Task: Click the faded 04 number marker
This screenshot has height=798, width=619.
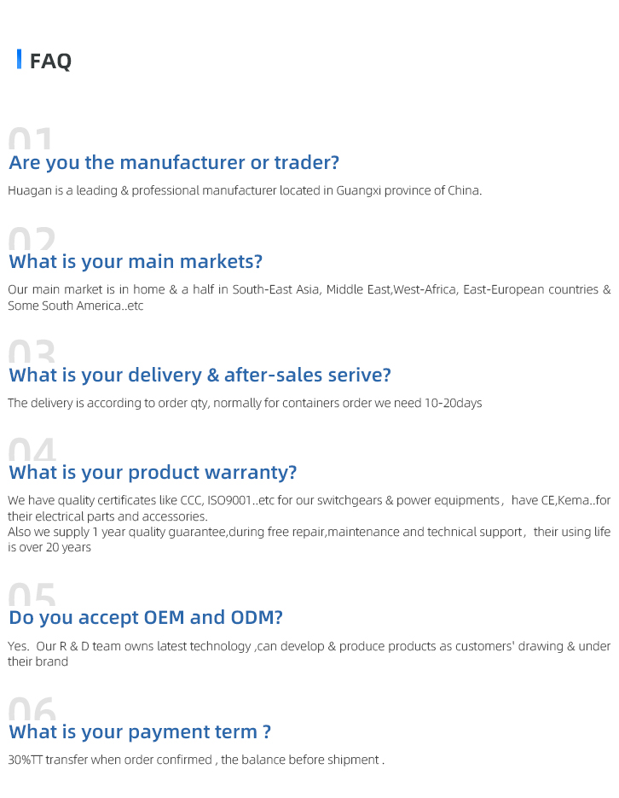Action: (x=32, y=450)
